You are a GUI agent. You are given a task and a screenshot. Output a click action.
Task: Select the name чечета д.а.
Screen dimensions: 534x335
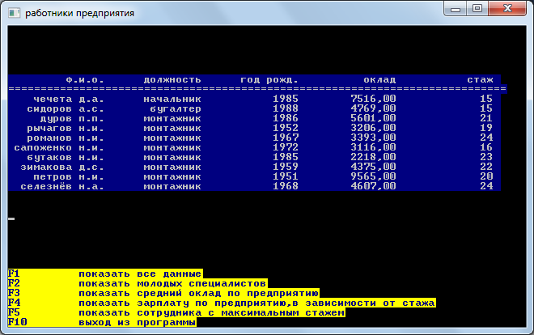69,100
